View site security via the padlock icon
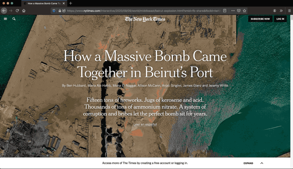The image size is (293, 169). tap(59, 10)
